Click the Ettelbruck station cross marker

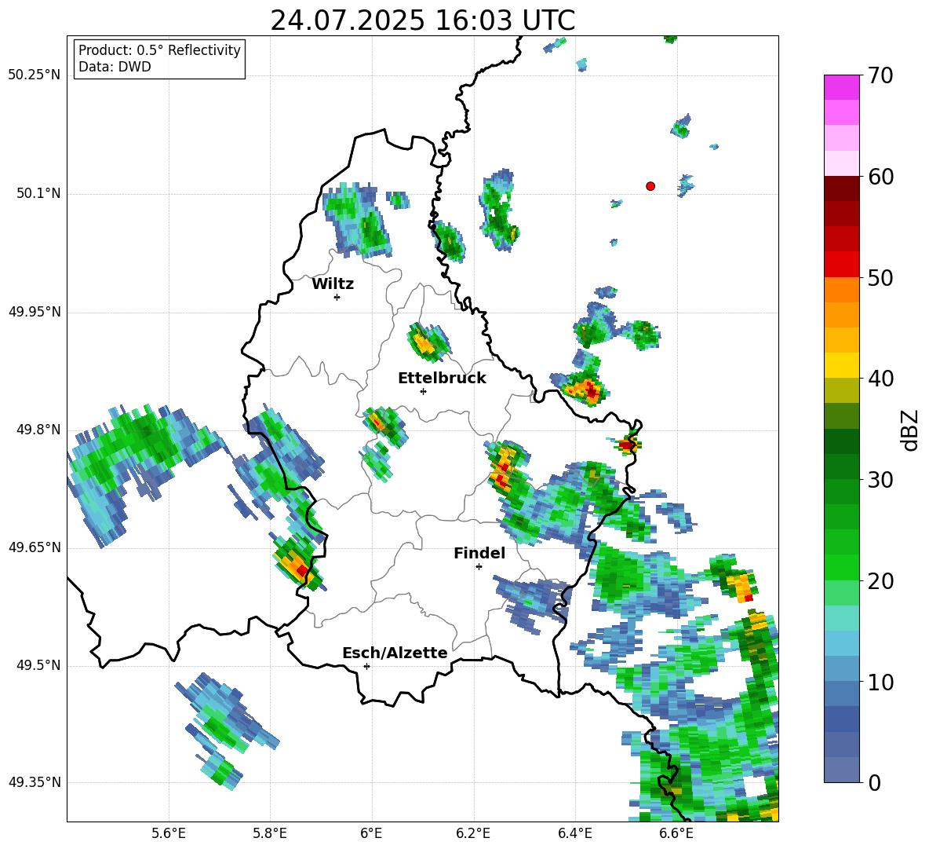point(423,391)
